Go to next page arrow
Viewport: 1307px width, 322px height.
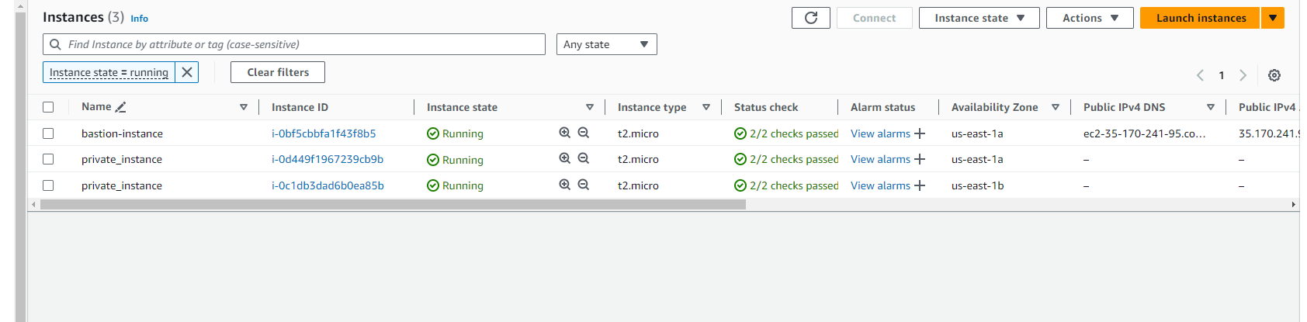(1243, 75)
